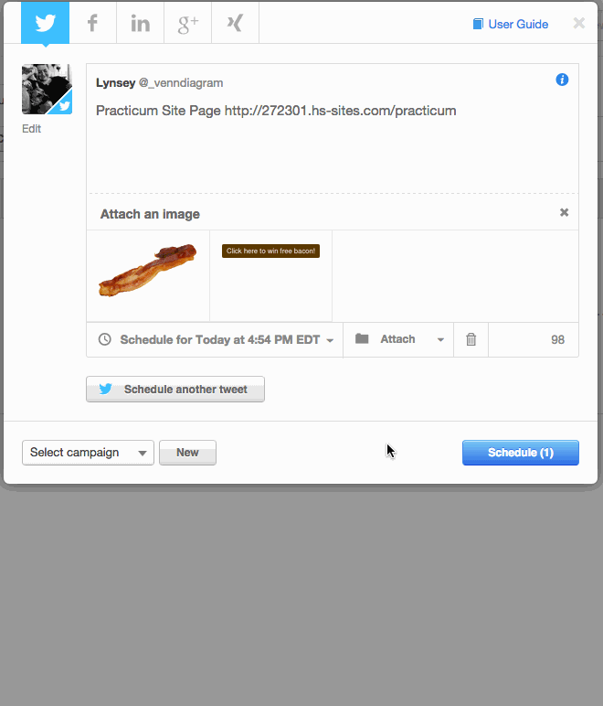
Task: Create a New campaign
Action: point(187,453)
